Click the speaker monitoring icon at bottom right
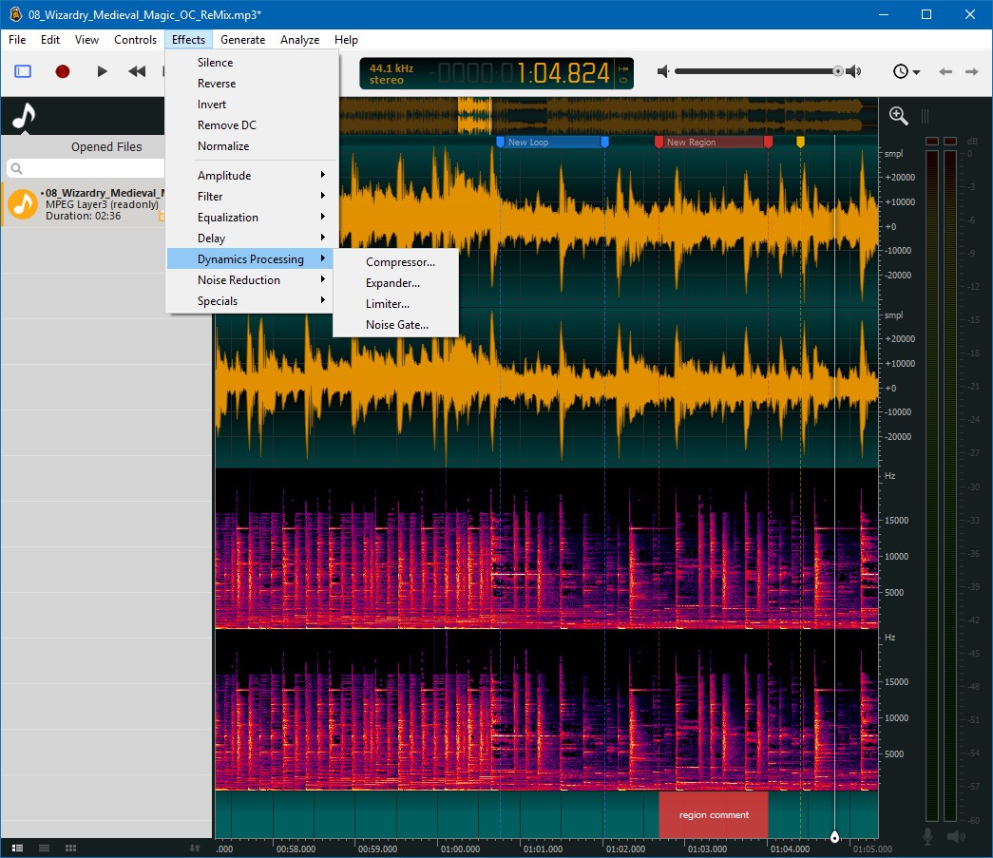993x858 pixels. coord(956,836)
